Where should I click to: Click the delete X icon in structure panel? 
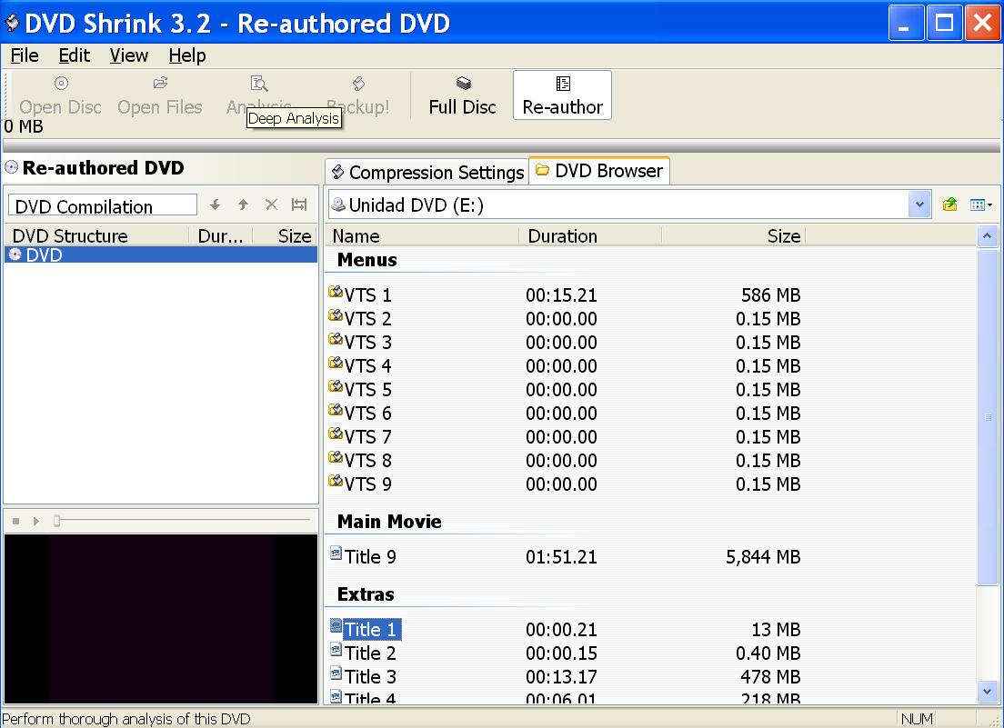click(272, 204)
